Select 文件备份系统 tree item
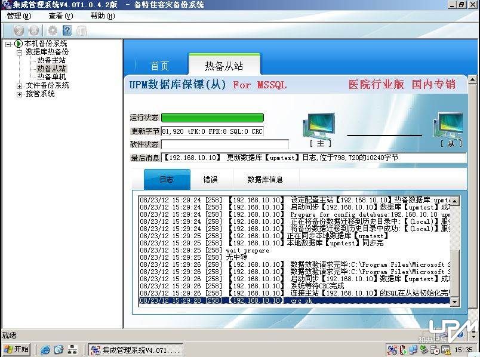Viewport: 480px width, 357px height. click(47, 85)
